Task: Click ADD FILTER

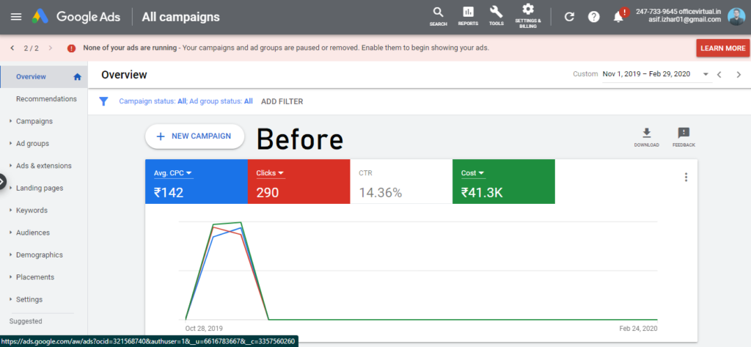Action: 282,102
